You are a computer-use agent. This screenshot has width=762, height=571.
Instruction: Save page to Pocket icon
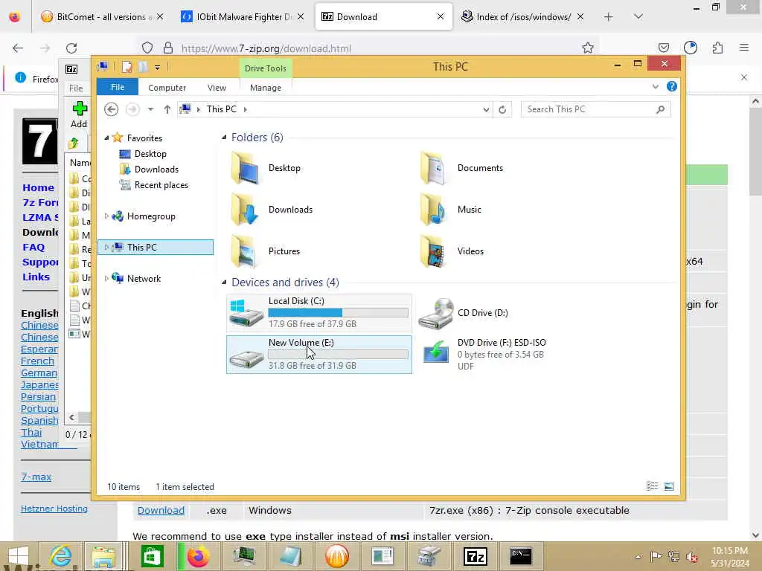tap(663, 48)
